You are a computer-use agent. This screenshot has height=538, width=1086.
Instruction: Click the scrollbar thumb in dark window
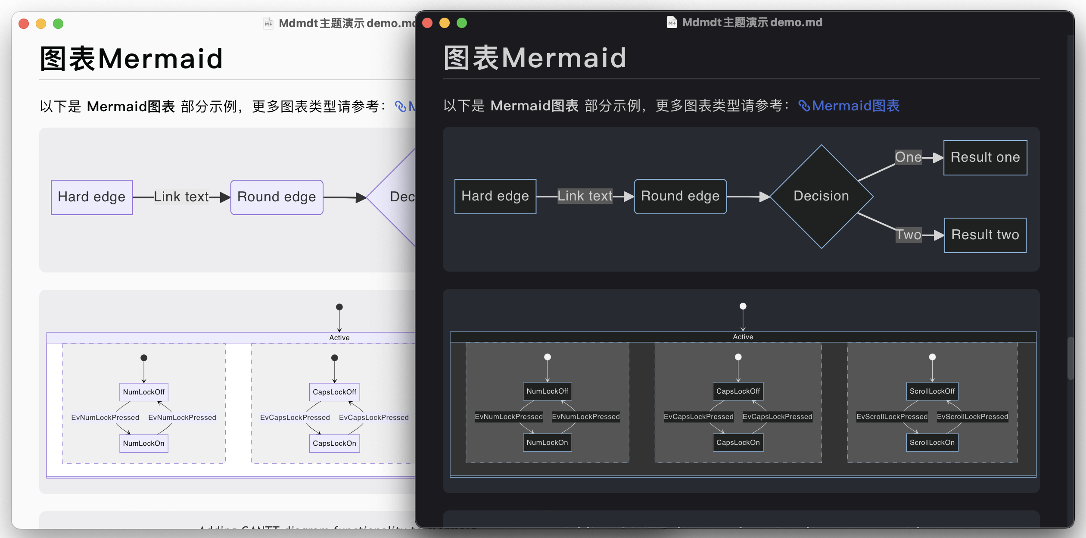click(1070, 358)
